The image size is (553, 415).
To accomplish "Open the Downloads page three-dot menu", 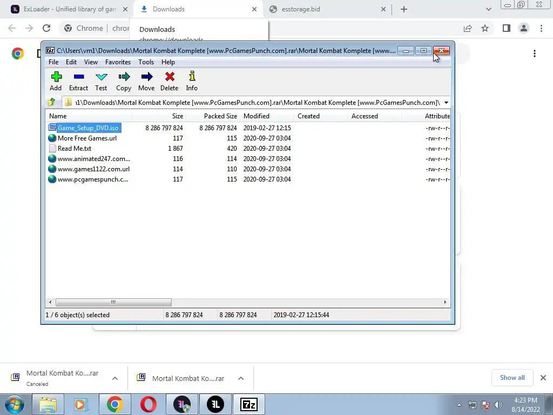I will (535, 53).
